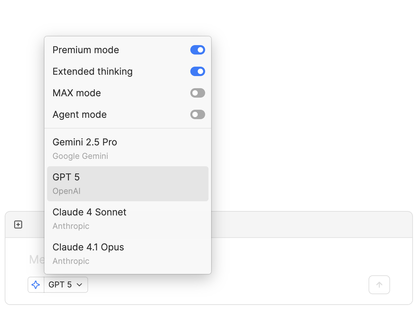Screen dimensions: 419x311
Task: Click the Extended thinking label
Action: (92, 71)
